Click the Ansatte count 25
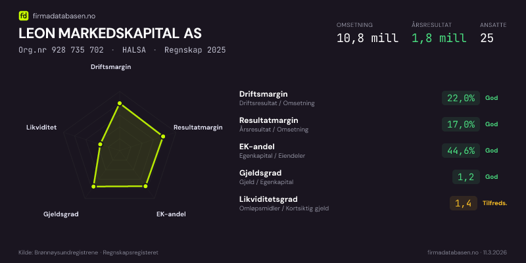Image resolution: width=526 pixels, height=263 pixels. tap(487, 38)
